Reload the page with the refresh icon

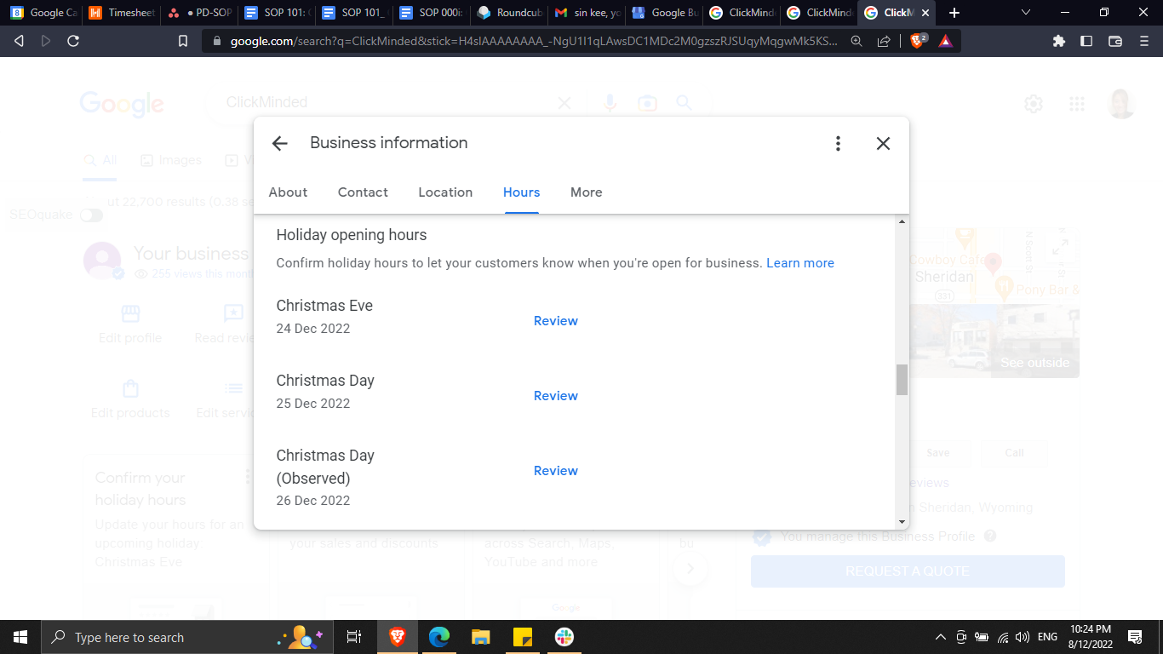[x=73, y=41]
